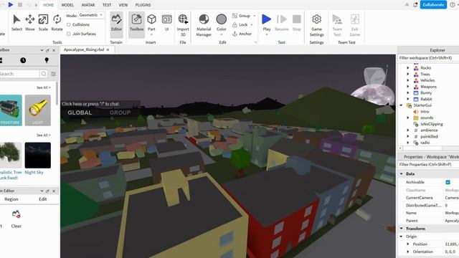Switch to the MODEL ribbon tab
Image resolution: width=459 pixels, height=258 pixels.
[67, 5]
